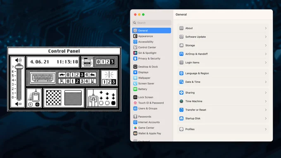Click the volume slider knob in Control Panel

click(x=19, y=67)
